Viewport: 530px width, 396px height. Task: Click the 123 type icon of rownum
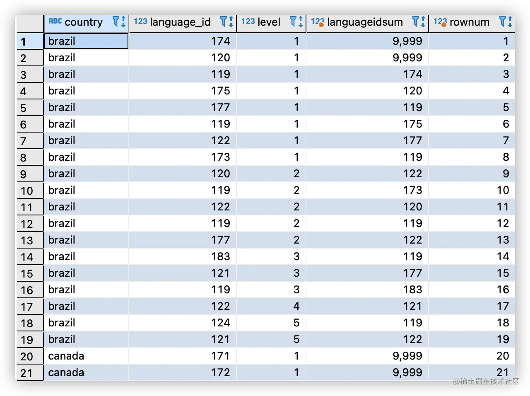point(440,22)
